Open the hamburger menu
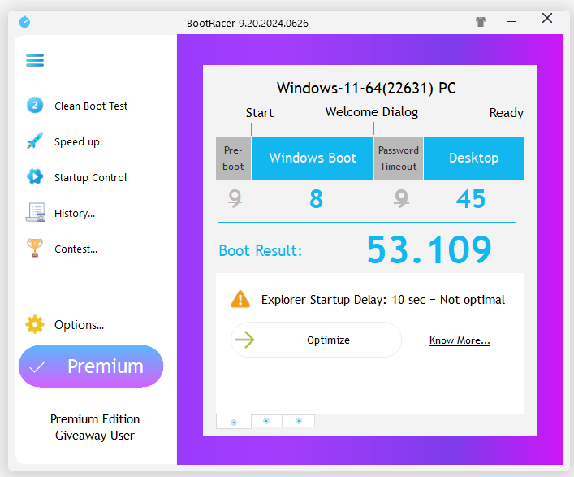574x477 pixels. [x=35, y=60]
